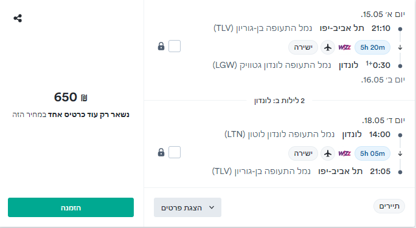Screen dimensions: 416x228
Task: Click Wizz airline logo on return flight
Action: coord(345,153)
